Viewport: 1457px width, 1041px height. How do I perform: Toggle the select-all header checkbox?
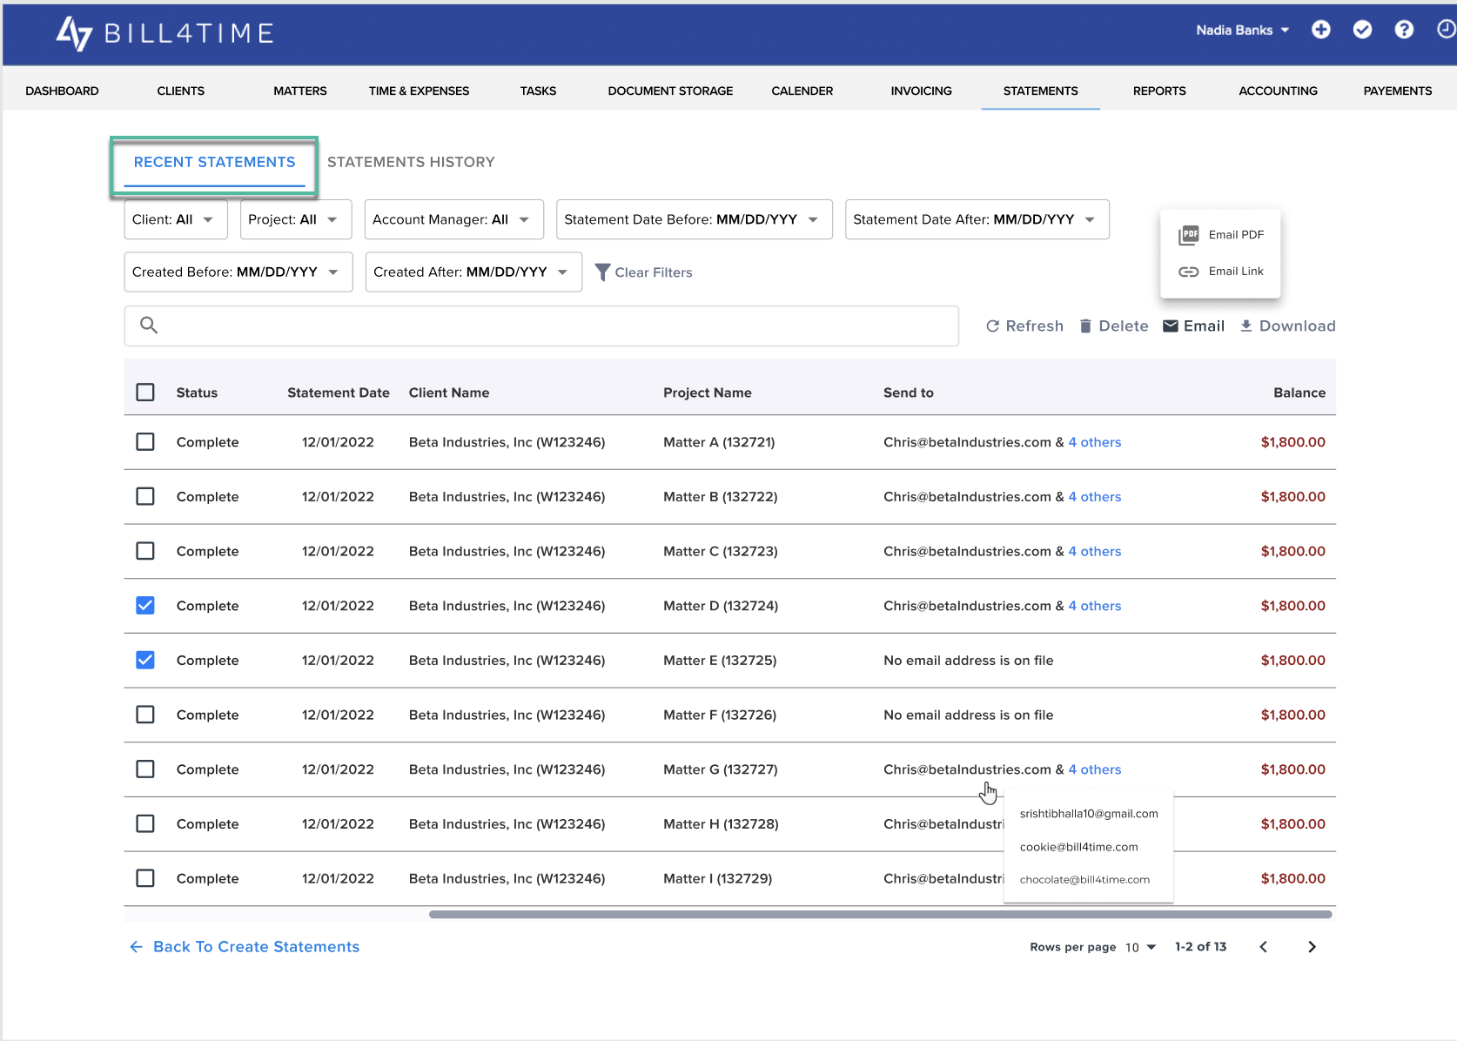pyautogui.click(x=145, y=393)
